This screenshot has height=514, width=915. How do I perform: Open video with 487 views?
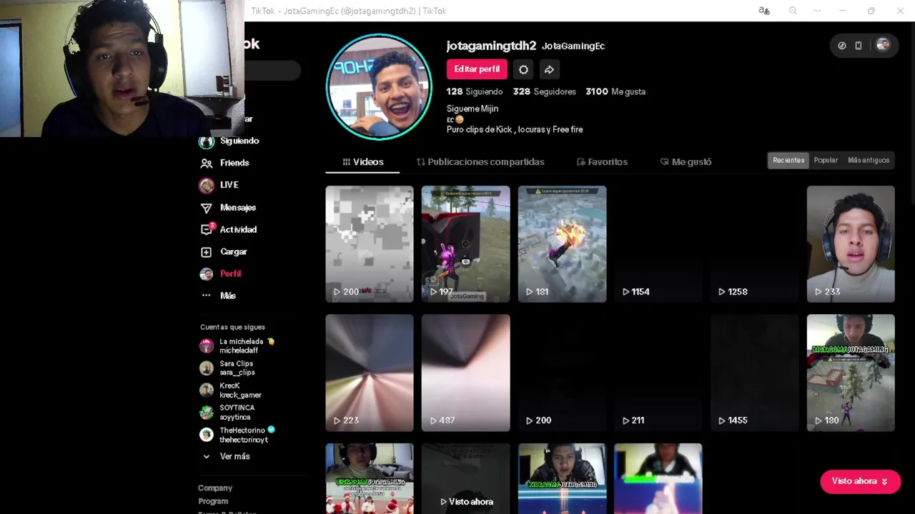coord(465,373)
